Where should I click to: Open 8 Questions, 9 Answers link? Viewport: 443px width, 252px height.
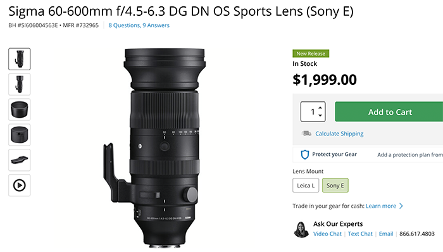coord(139,25)
